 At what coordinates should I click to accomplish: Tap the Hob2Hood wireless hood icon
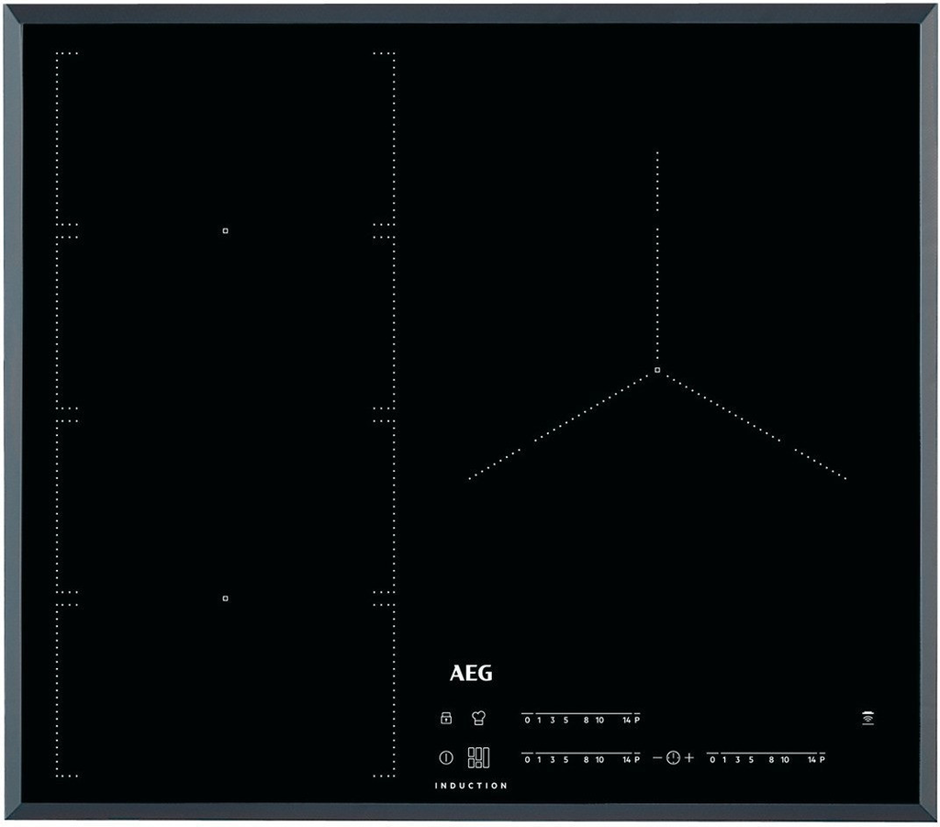tap(867, 718)
